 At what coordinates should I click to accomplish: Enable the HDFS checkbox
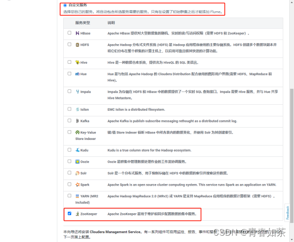point(69,45)
